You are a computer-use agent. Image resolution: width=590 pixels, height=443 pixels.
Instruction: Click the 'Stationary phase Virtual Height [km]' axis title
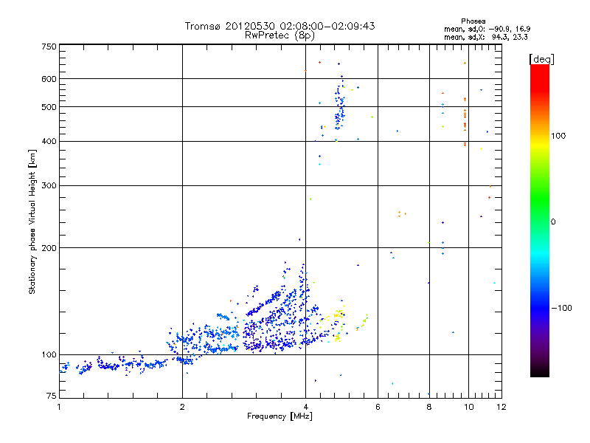point(32,221)
